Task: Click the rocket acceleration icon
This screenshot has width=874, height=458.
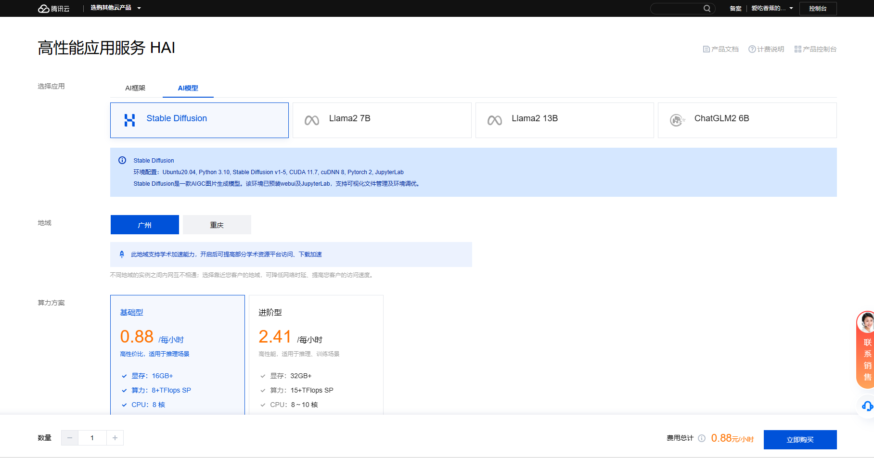Action: (122, 254)
